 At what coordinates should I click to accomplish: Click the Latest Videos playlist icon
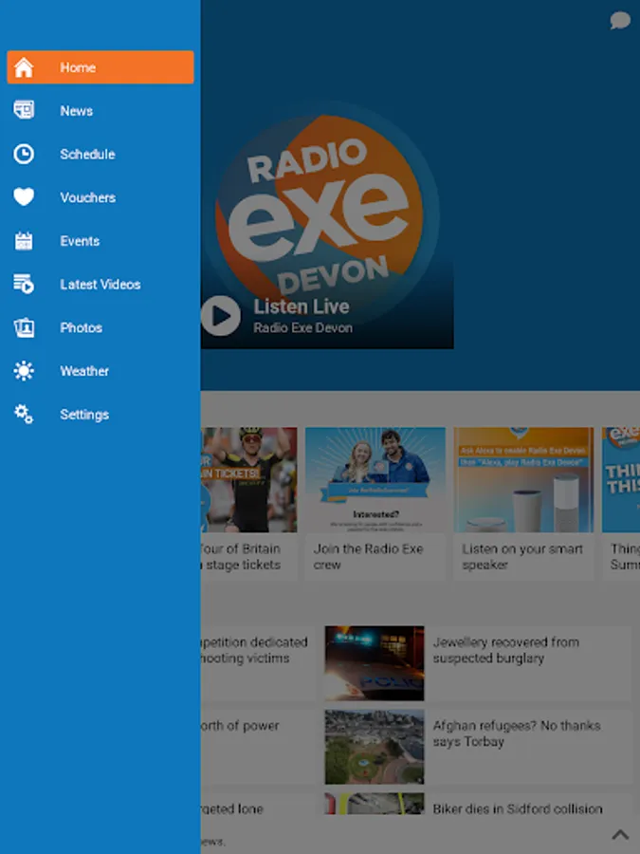24,284
